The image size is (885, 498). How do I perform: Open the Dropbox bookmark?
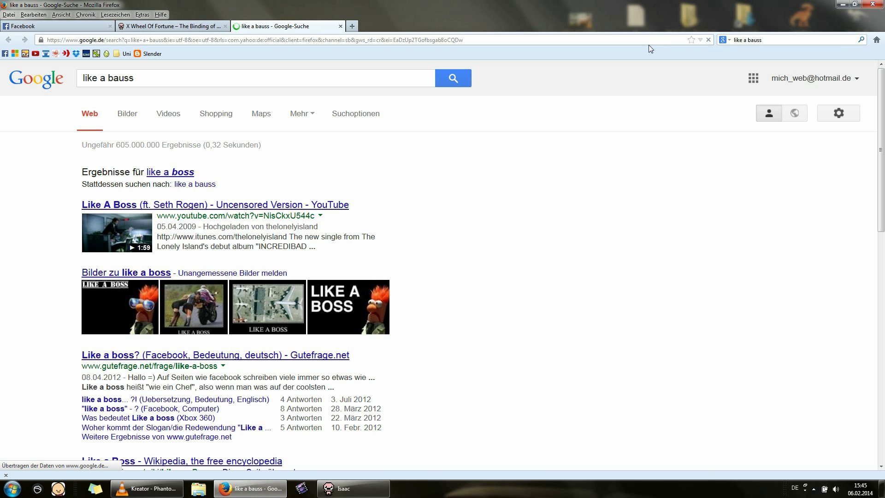tap(76, 54)
